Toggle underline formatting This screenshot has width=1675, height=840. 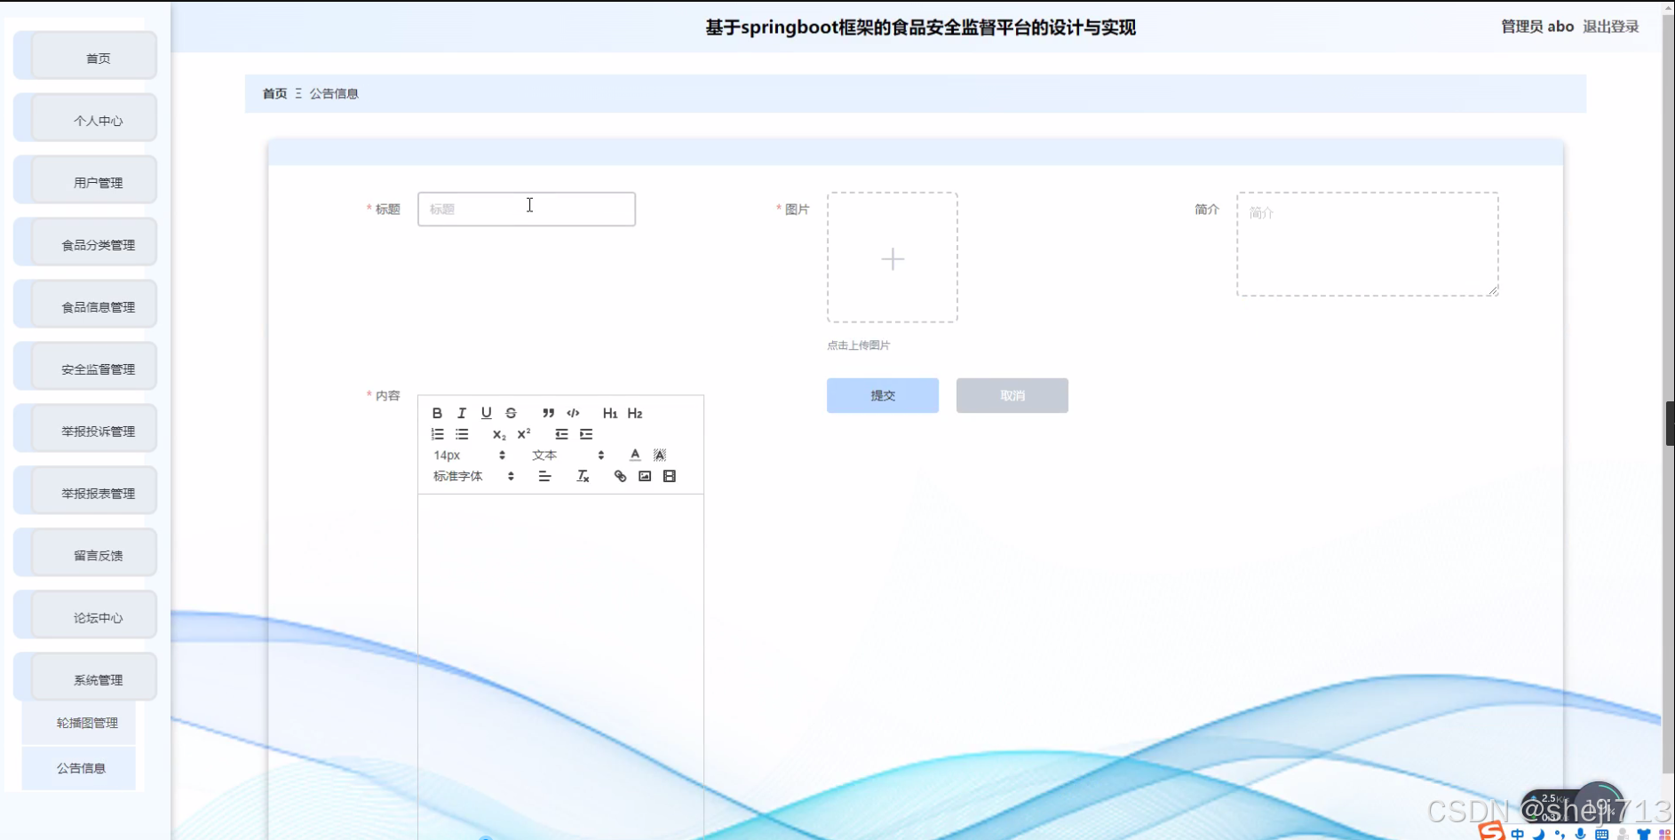point(486,412)
